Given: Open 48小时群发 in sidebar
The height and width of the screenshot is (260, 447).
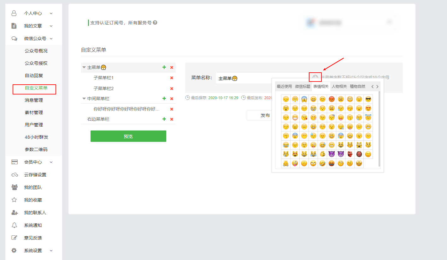Looking at the screenshot, I should (x=36, y=137).
